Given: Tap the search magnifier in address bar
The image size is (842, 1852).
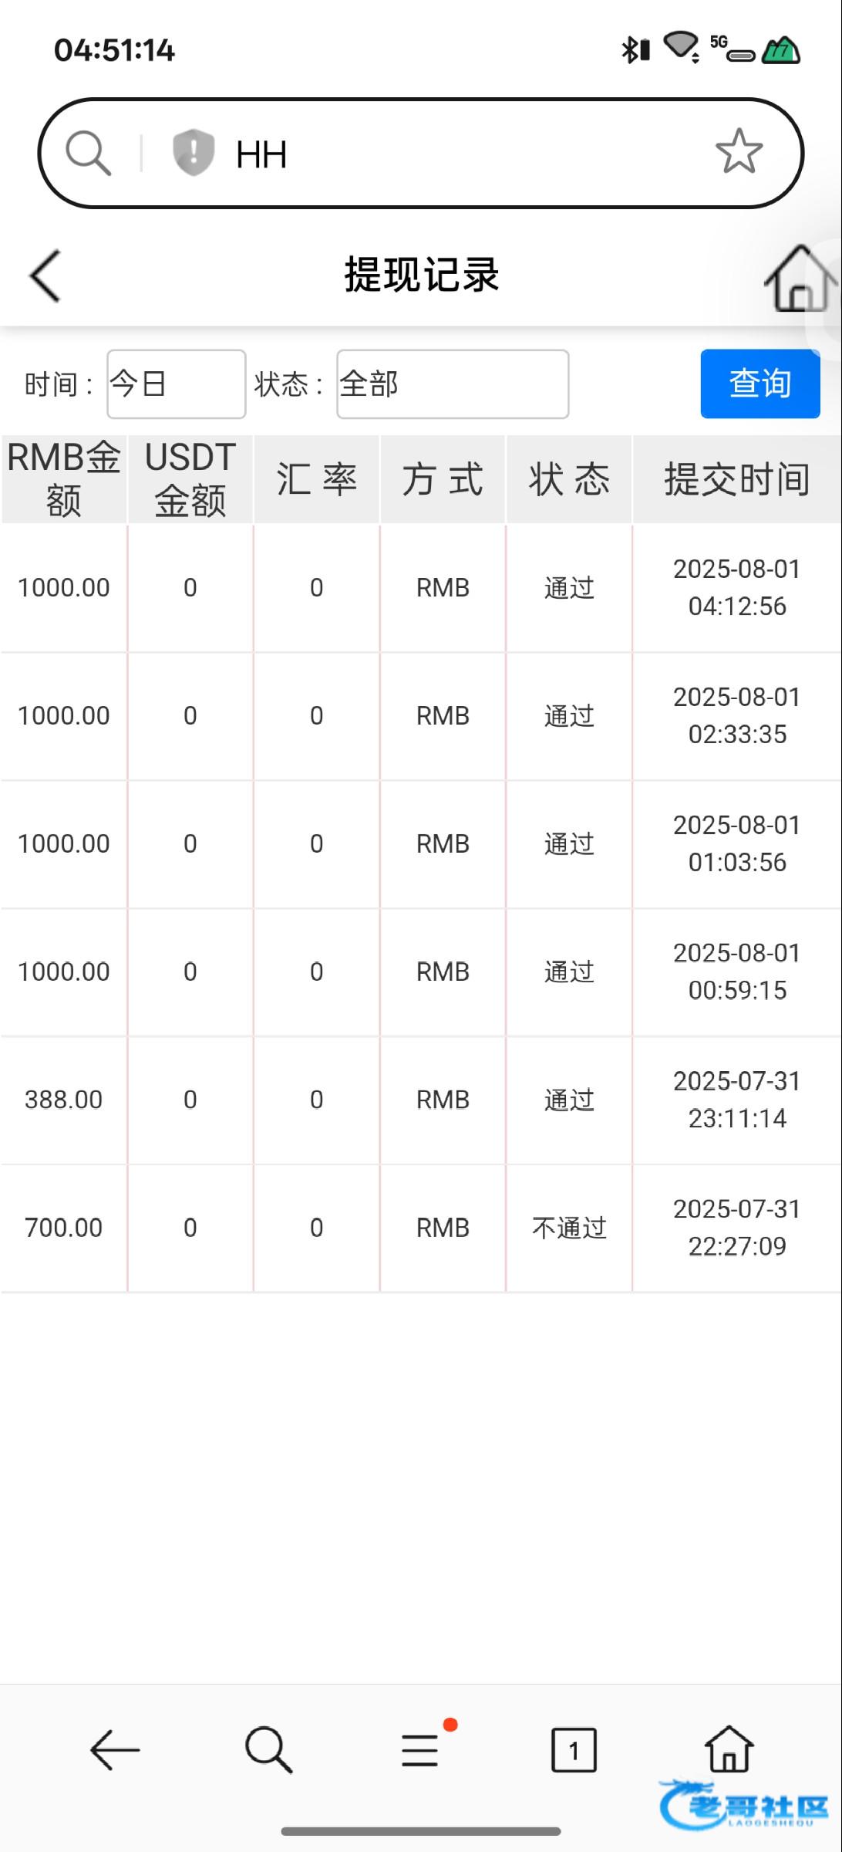Looking at the screenshot, I should click(x=89, y=153).
